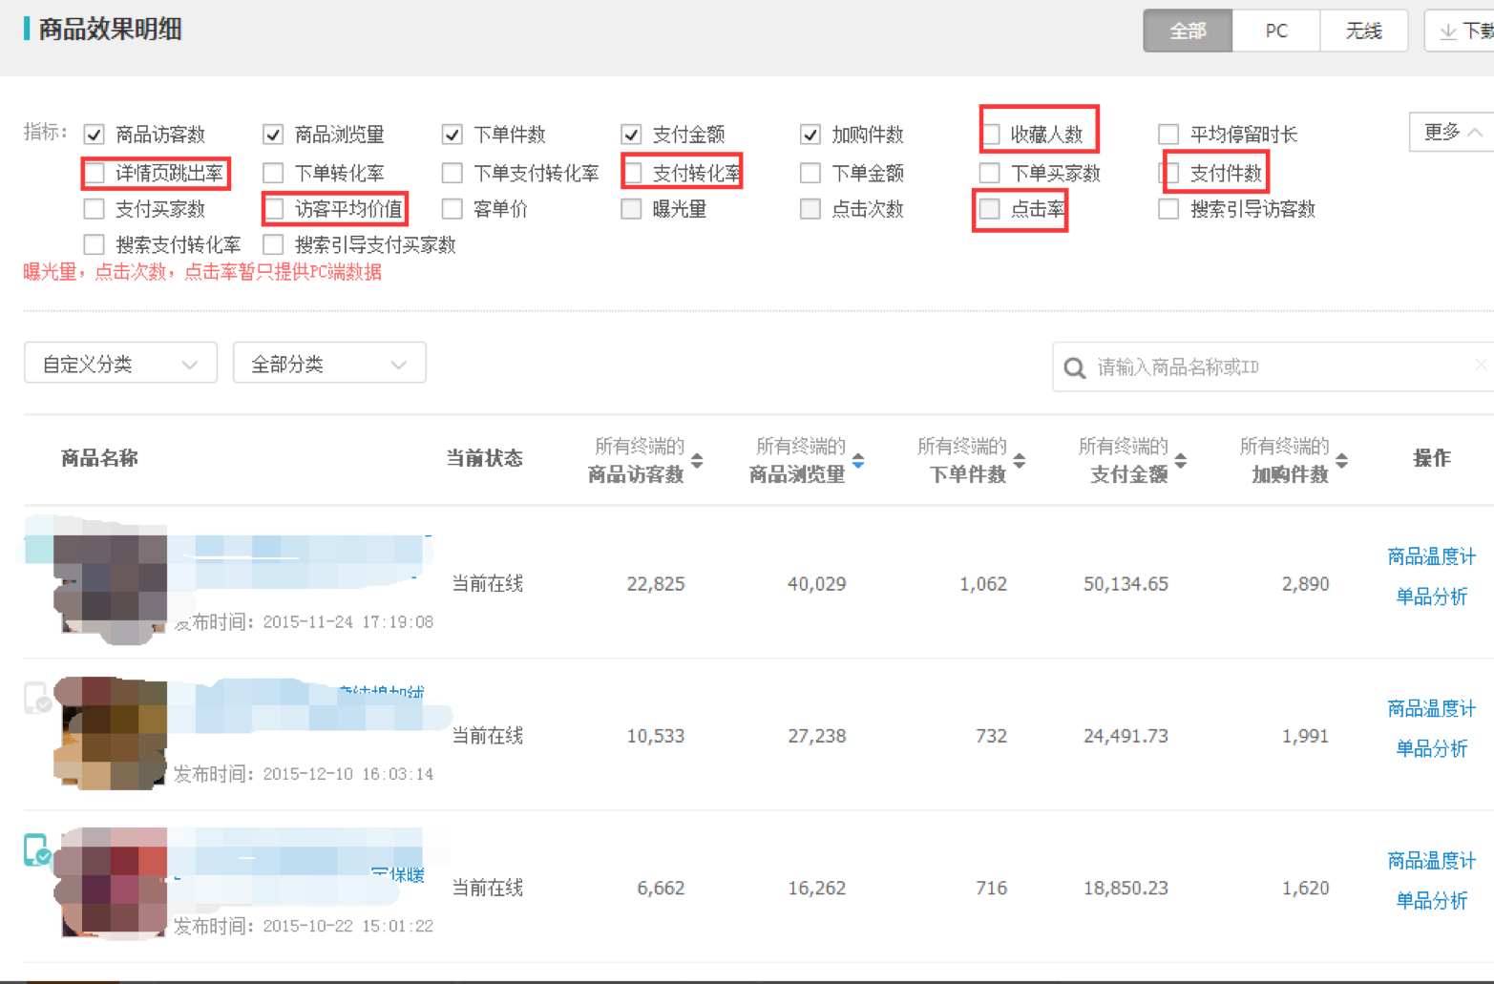Click the 商品名称 column header
Image resolution: width=1494 pixels, height=984 pixels.
[x=99, y=459]
